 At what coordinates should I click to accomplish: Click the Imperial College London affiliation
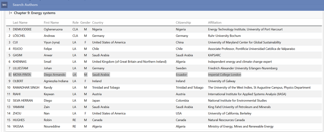point(225,74)
